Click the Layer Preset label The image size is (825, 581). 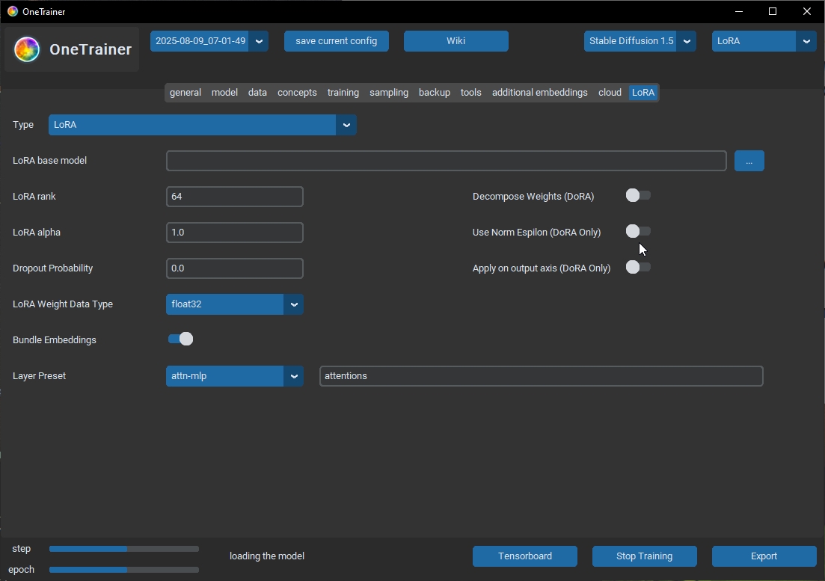[40, 376]
